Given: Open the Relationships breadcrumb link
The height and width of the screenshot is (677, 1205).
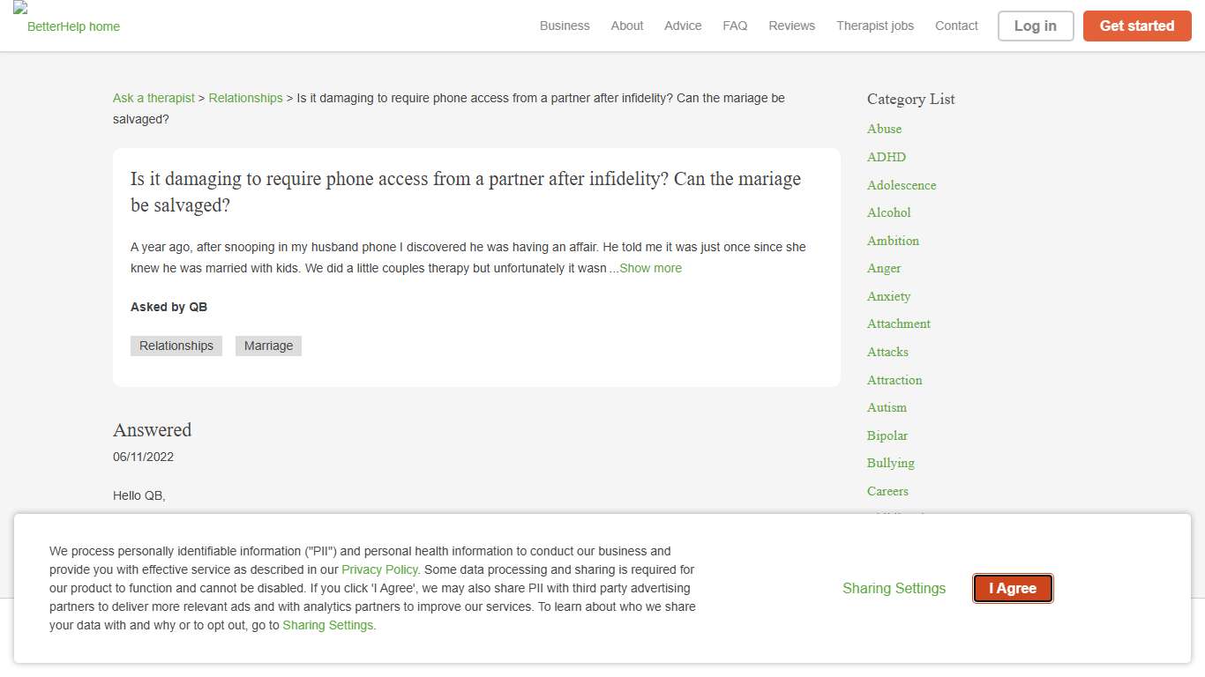Looking at the screenshot, I should 245,98.
